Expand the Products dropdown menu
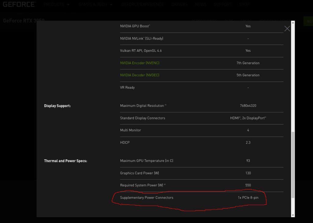313x223 pixels. coord(57,5)
